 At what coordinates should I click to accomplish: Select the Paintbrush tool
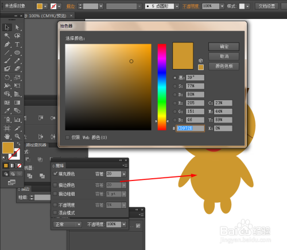(7, 61)
